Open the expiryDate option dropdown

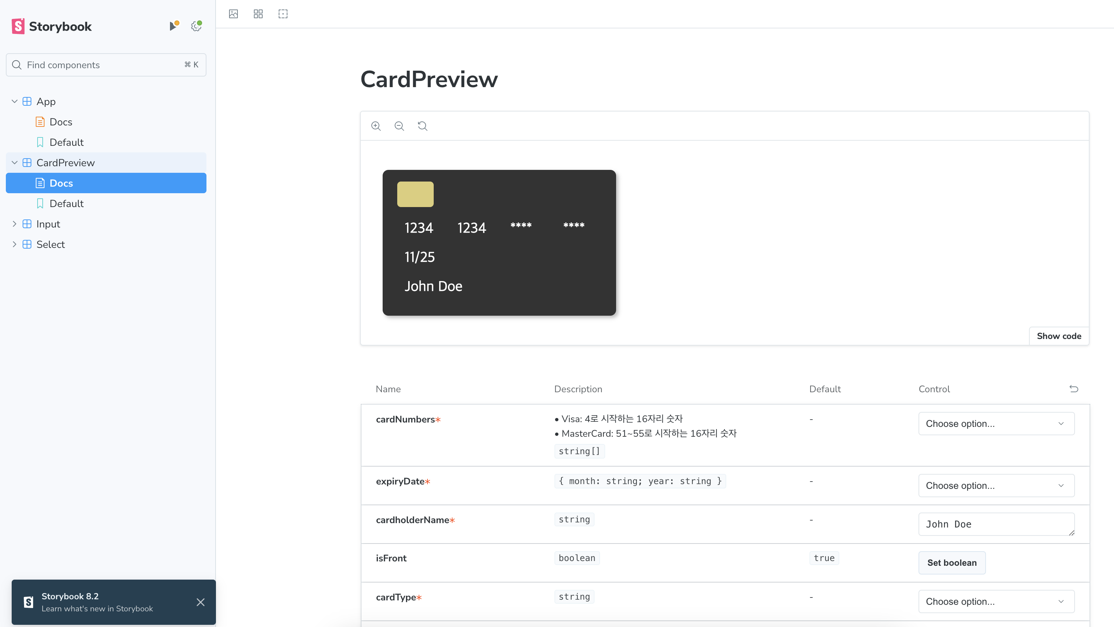coord(996,485)
